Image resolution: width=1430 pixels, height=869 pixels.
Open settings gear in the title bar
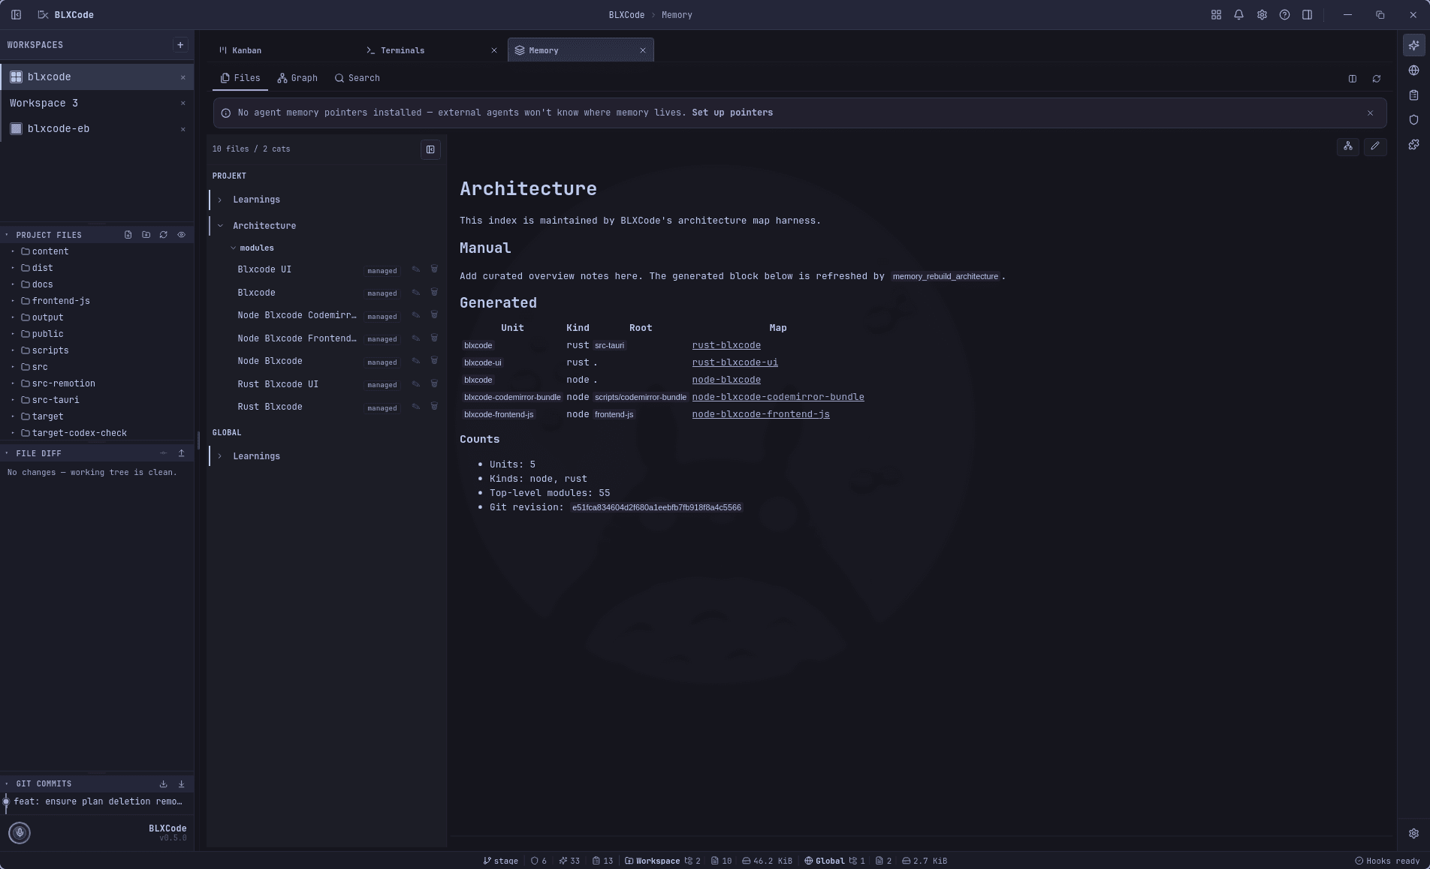tap(1262, 15)
